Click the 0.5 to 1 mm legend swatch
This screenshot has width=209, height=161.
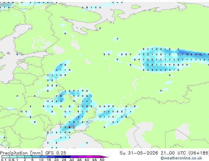[13, 157]
